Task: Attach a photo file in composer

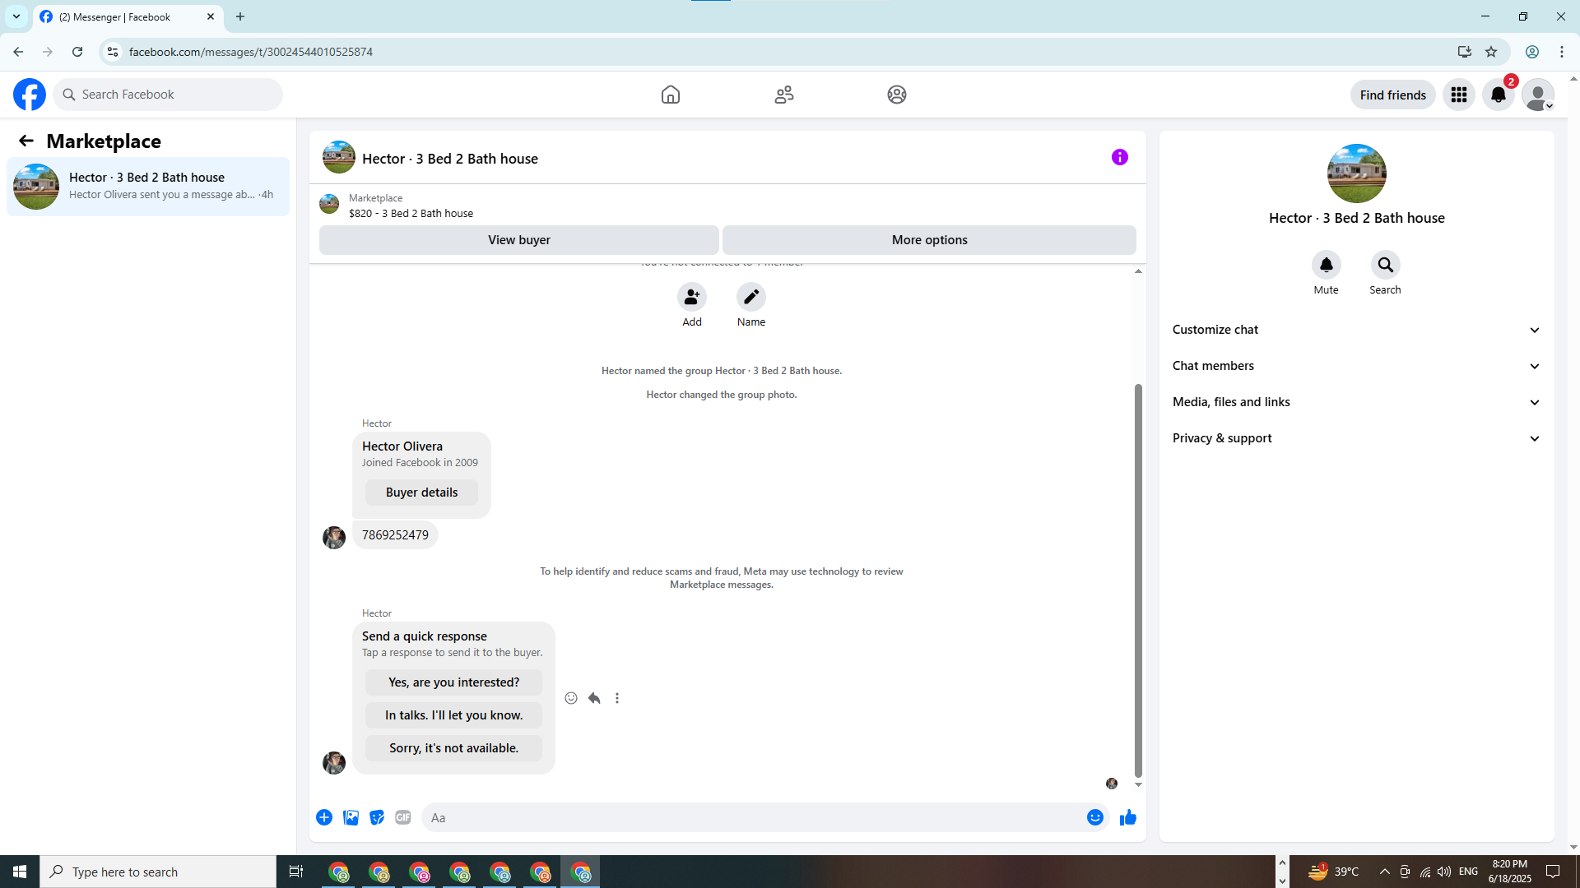Action: click(351, 817)
